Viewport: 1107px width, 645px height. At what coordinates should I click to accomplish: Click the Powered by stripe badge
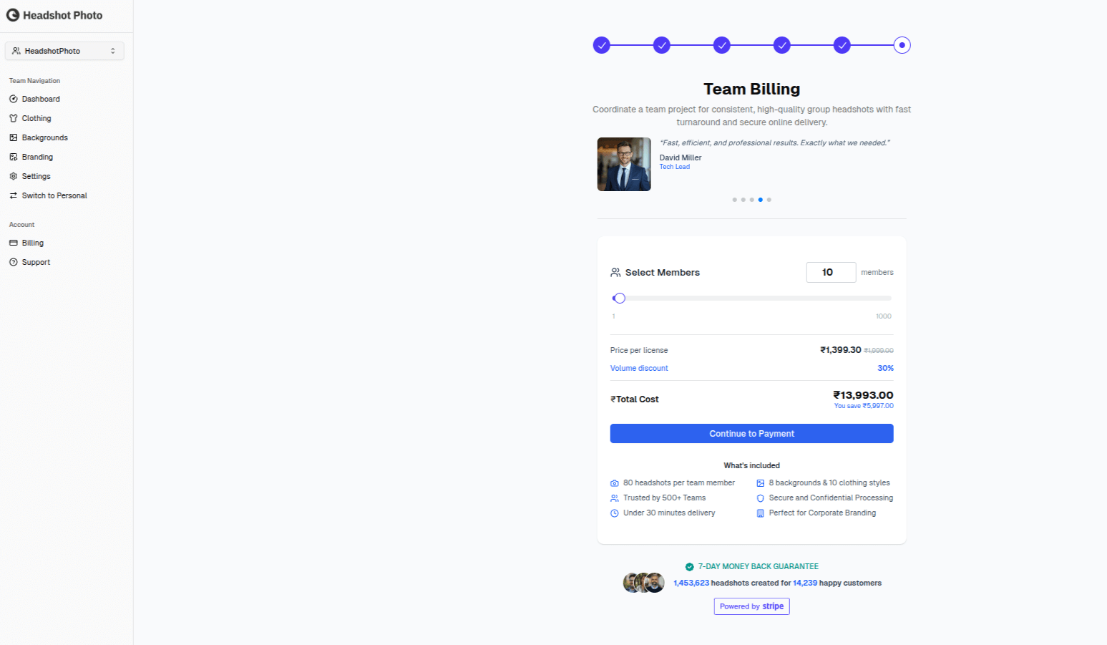point(751,606)
